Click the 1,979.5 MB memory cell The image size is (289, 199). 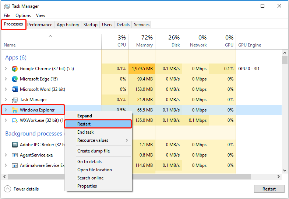point(142,69)
